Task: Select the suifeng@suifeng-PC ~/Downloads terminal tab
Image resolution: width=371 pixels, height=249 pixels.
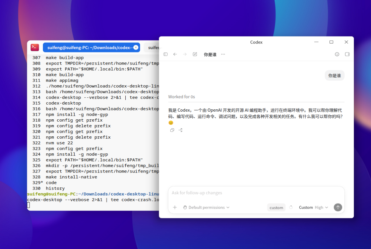Action: click(91, 47)
